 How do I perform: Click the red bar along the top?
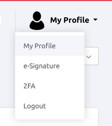(56, 1)
